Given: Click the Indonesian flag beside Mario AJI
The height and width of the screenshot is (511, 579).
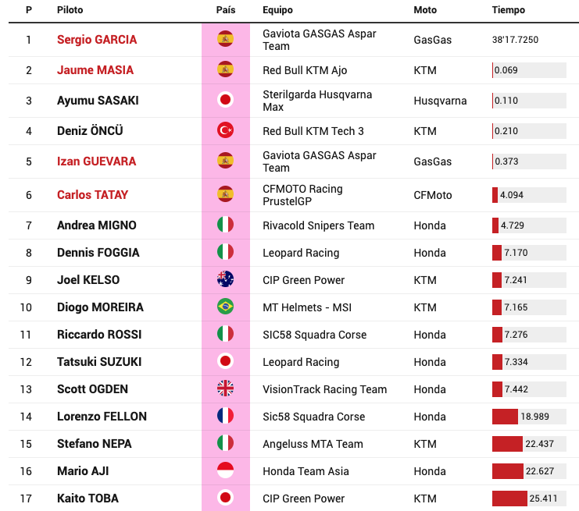Looking at the screenshot, I should tap(225, 470).
